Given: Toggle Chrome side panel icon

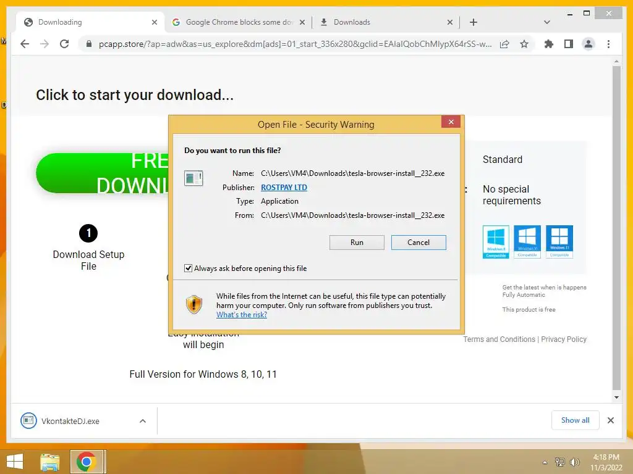Looking at the screenshot, I should tap(569, 44).
